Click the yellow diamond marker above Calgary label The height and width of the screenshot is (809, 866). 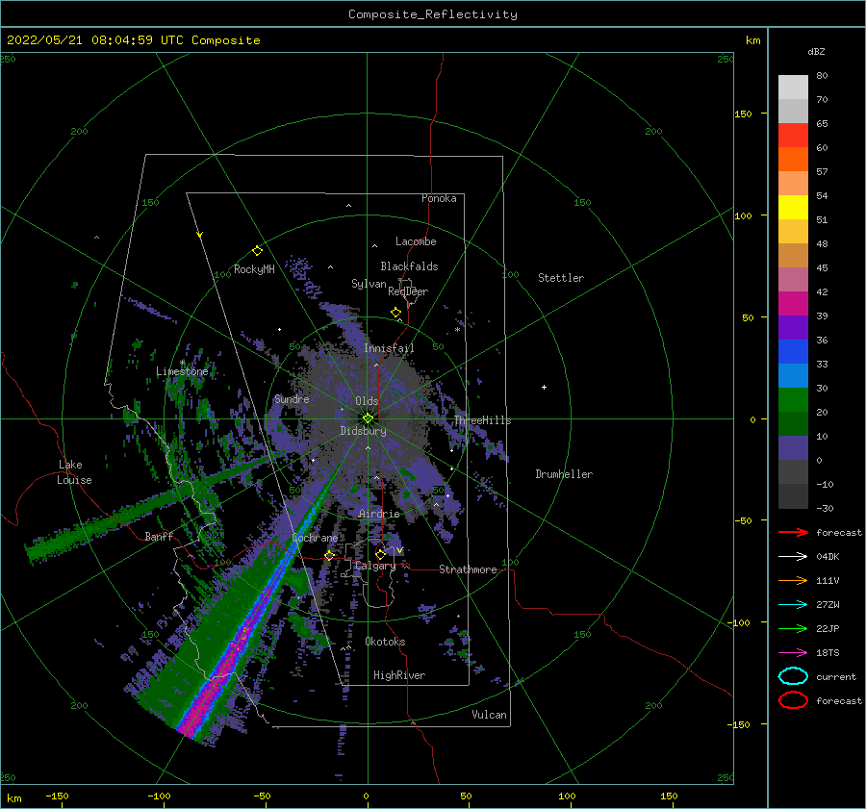pyautogui.click(x=380, y=554)
